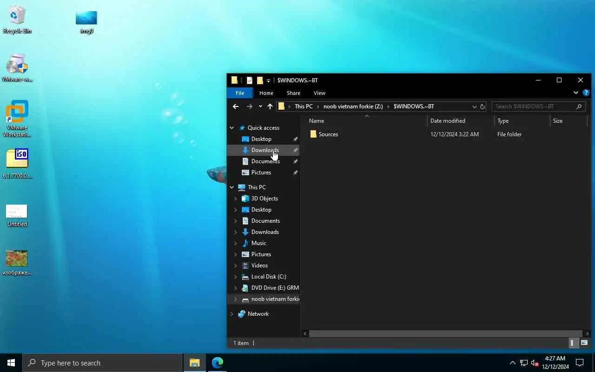This screenshot has width=595, height=372.
Task: Open the Notification center icon
Action: (x=580, y=363)
